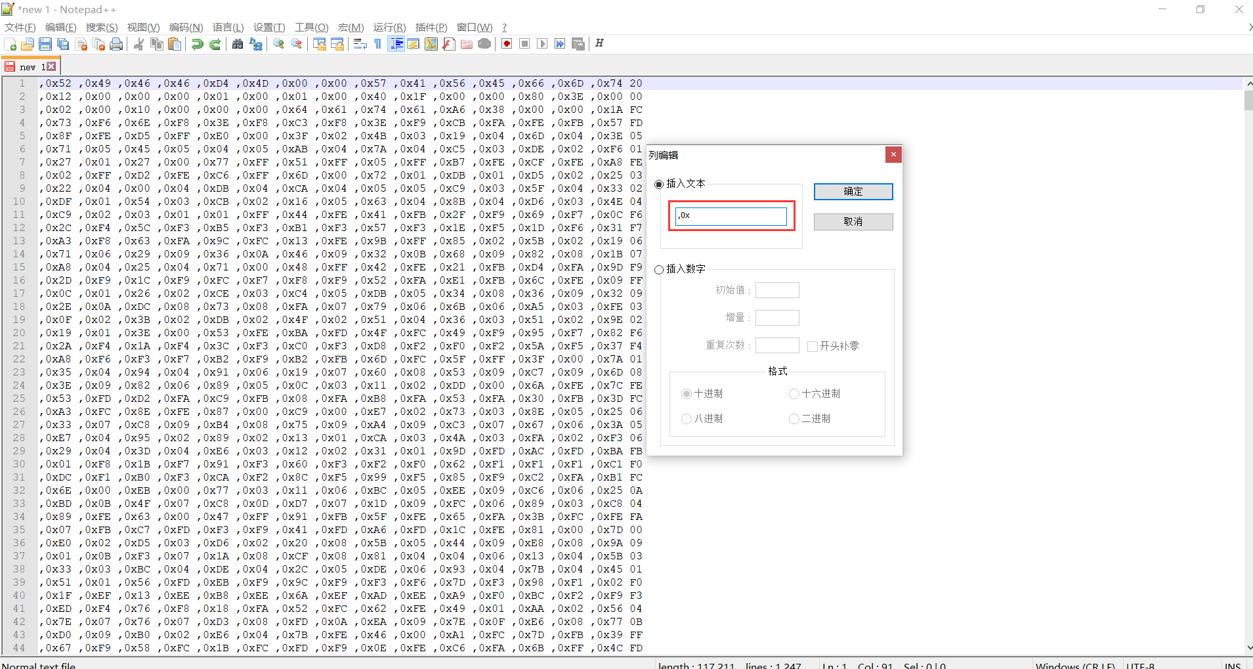Click the 取消 button

pyautogui.click(x=853, y=222)
